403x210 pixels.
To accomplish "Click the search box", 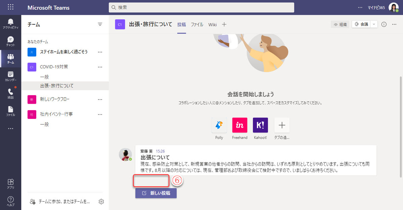I will pos(201,7).
